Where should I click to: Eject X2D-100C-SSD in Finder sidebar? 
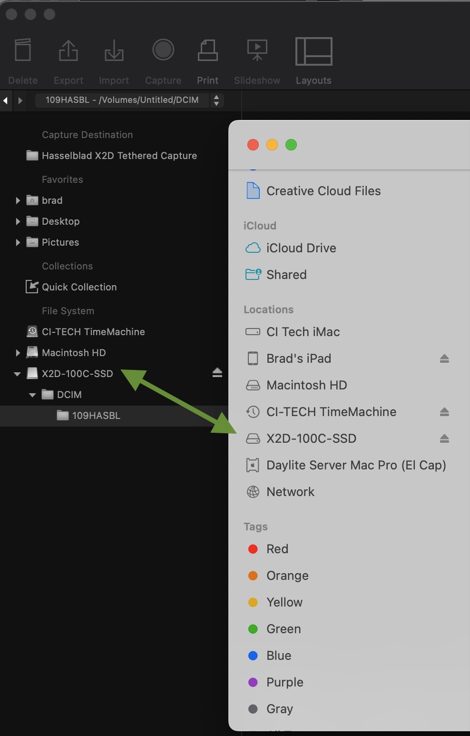(x=444, y=438)
